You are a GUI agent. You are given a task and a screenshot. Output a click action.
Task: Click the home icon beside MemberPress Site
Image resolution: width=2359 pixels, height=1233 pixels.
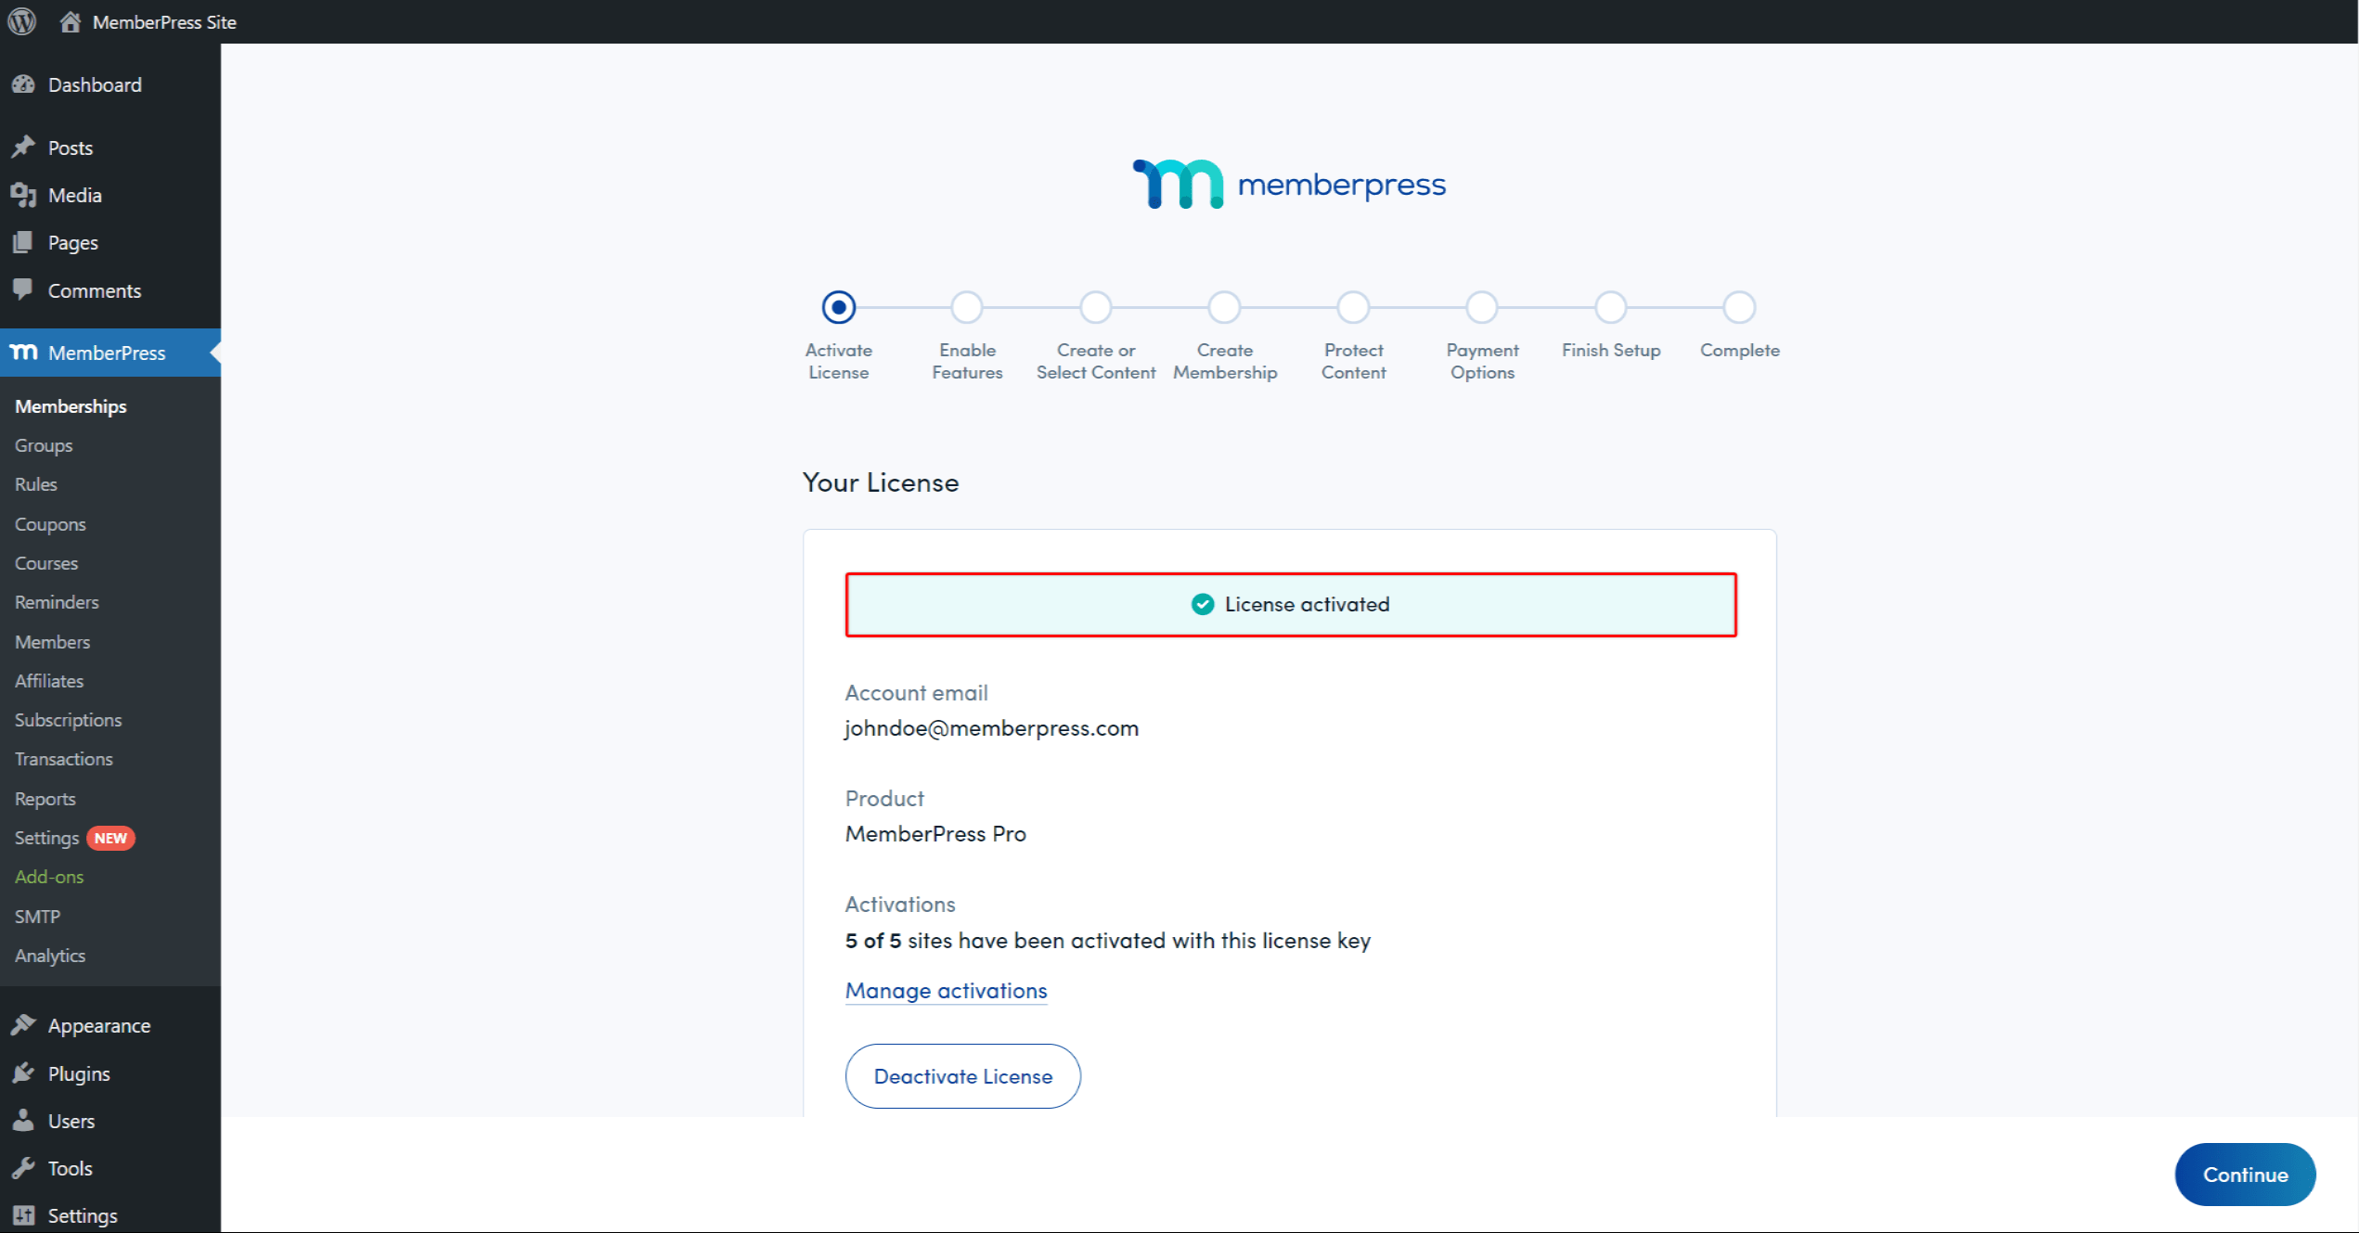click(71, 21)
